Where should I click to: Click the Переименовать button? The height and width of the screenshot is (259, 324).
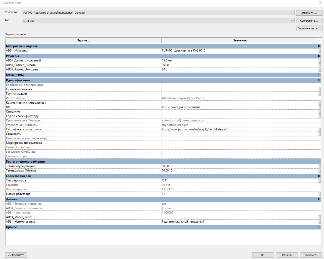309,28
